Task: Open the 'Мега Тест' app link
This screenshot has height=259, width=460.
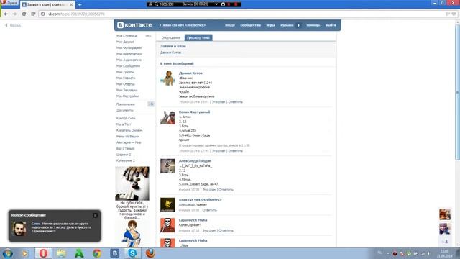Action: (x=124, y=124)
